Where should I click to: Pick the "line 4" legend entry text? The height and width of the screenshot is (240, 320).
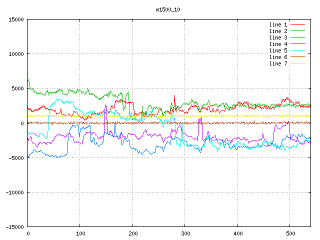278,44
